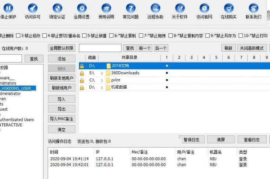
Task: Expand the 360Downloads folder chevron
Action: (102, 73)
